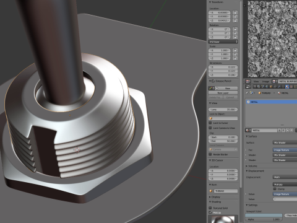Expand the Display panel
The image size is (297, 223).
point(210,197)
